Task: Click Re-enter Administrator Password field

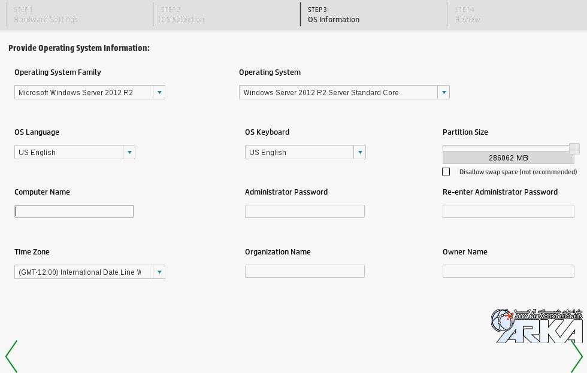Action: coord(508,211)
